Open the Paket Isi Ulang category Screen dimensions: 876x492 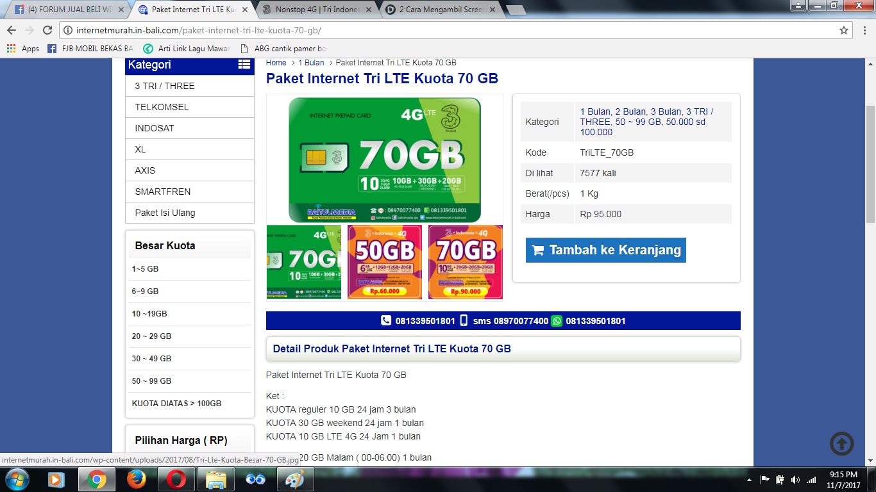(190, 213)
